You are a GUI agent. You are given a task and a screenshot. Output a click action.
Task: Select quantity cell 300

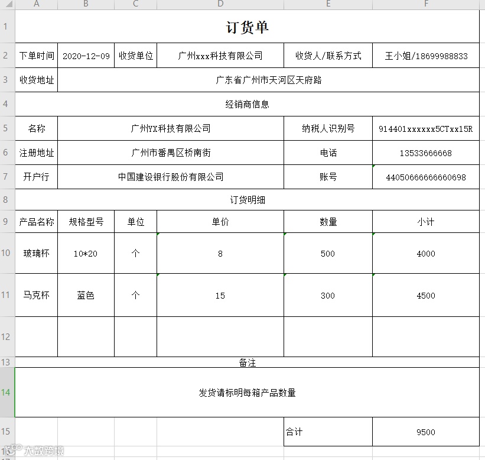coord(328,295)
